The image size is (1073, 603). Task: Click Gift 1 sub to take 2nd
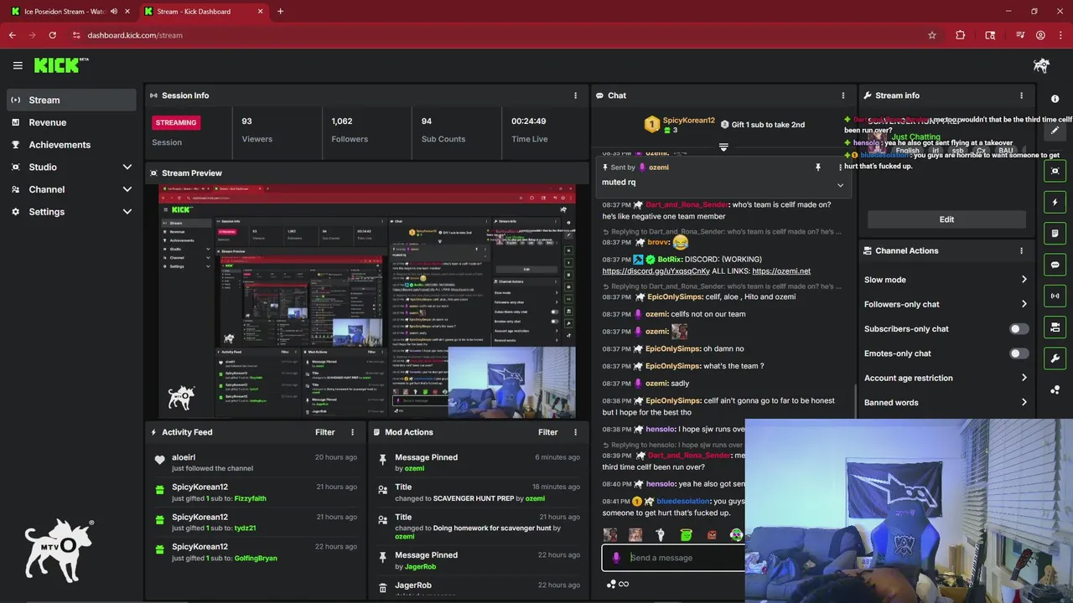point(768,125)
